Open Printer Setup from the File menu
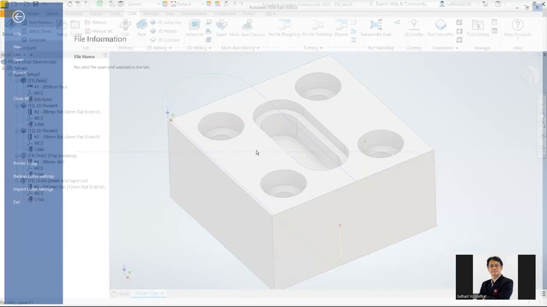Viewport: 547px width, 307px height. coord(25,163)
